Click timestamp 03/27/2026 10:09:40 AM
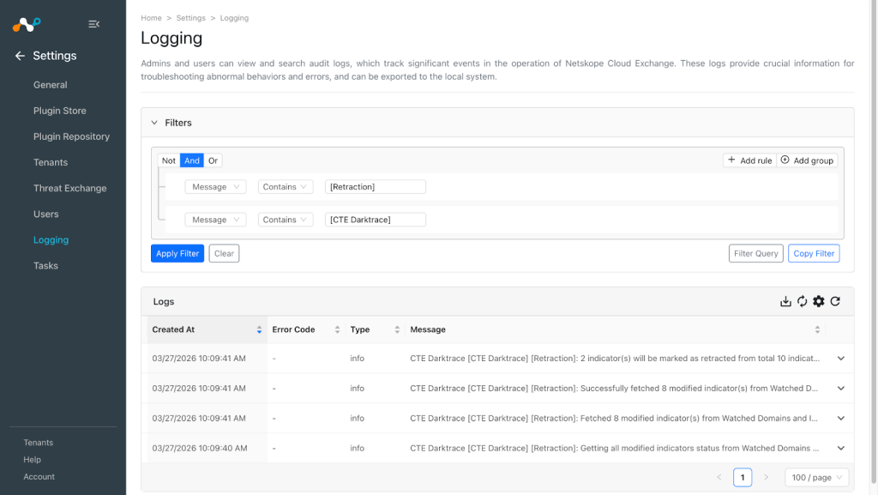 (200, 448)
